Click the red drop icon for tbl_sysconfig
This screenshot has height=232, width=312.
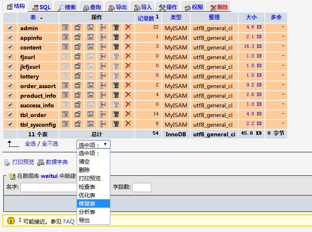(x=128, y=124)
